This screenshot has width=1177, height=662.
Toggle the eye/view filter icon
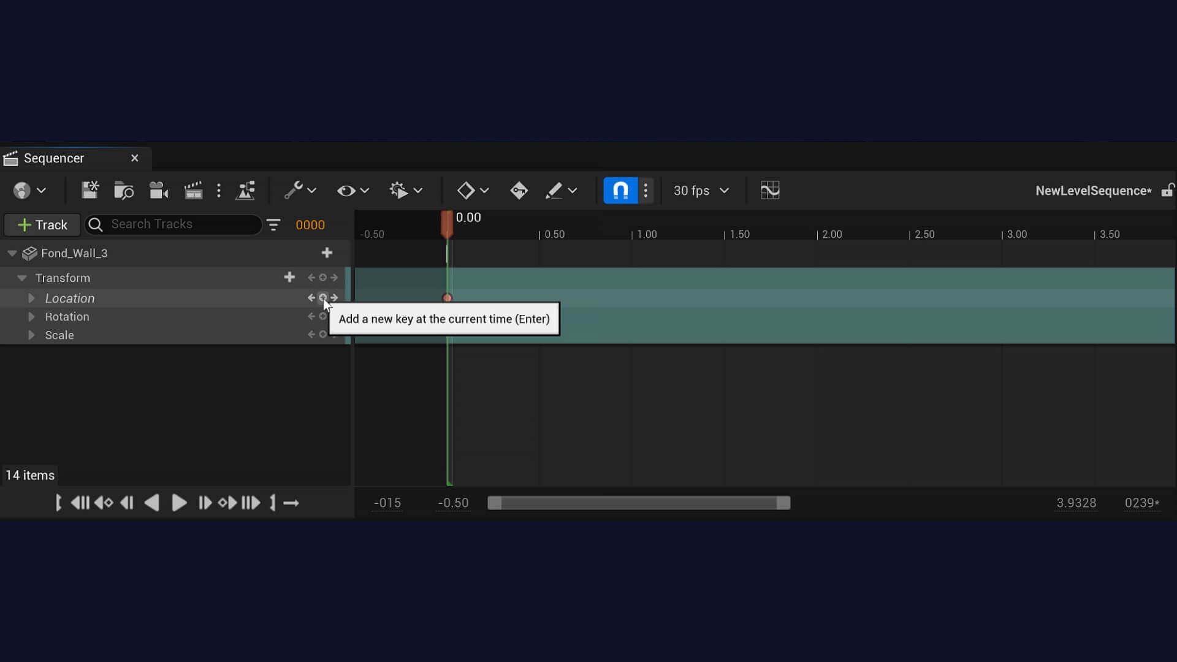(346, 190)
